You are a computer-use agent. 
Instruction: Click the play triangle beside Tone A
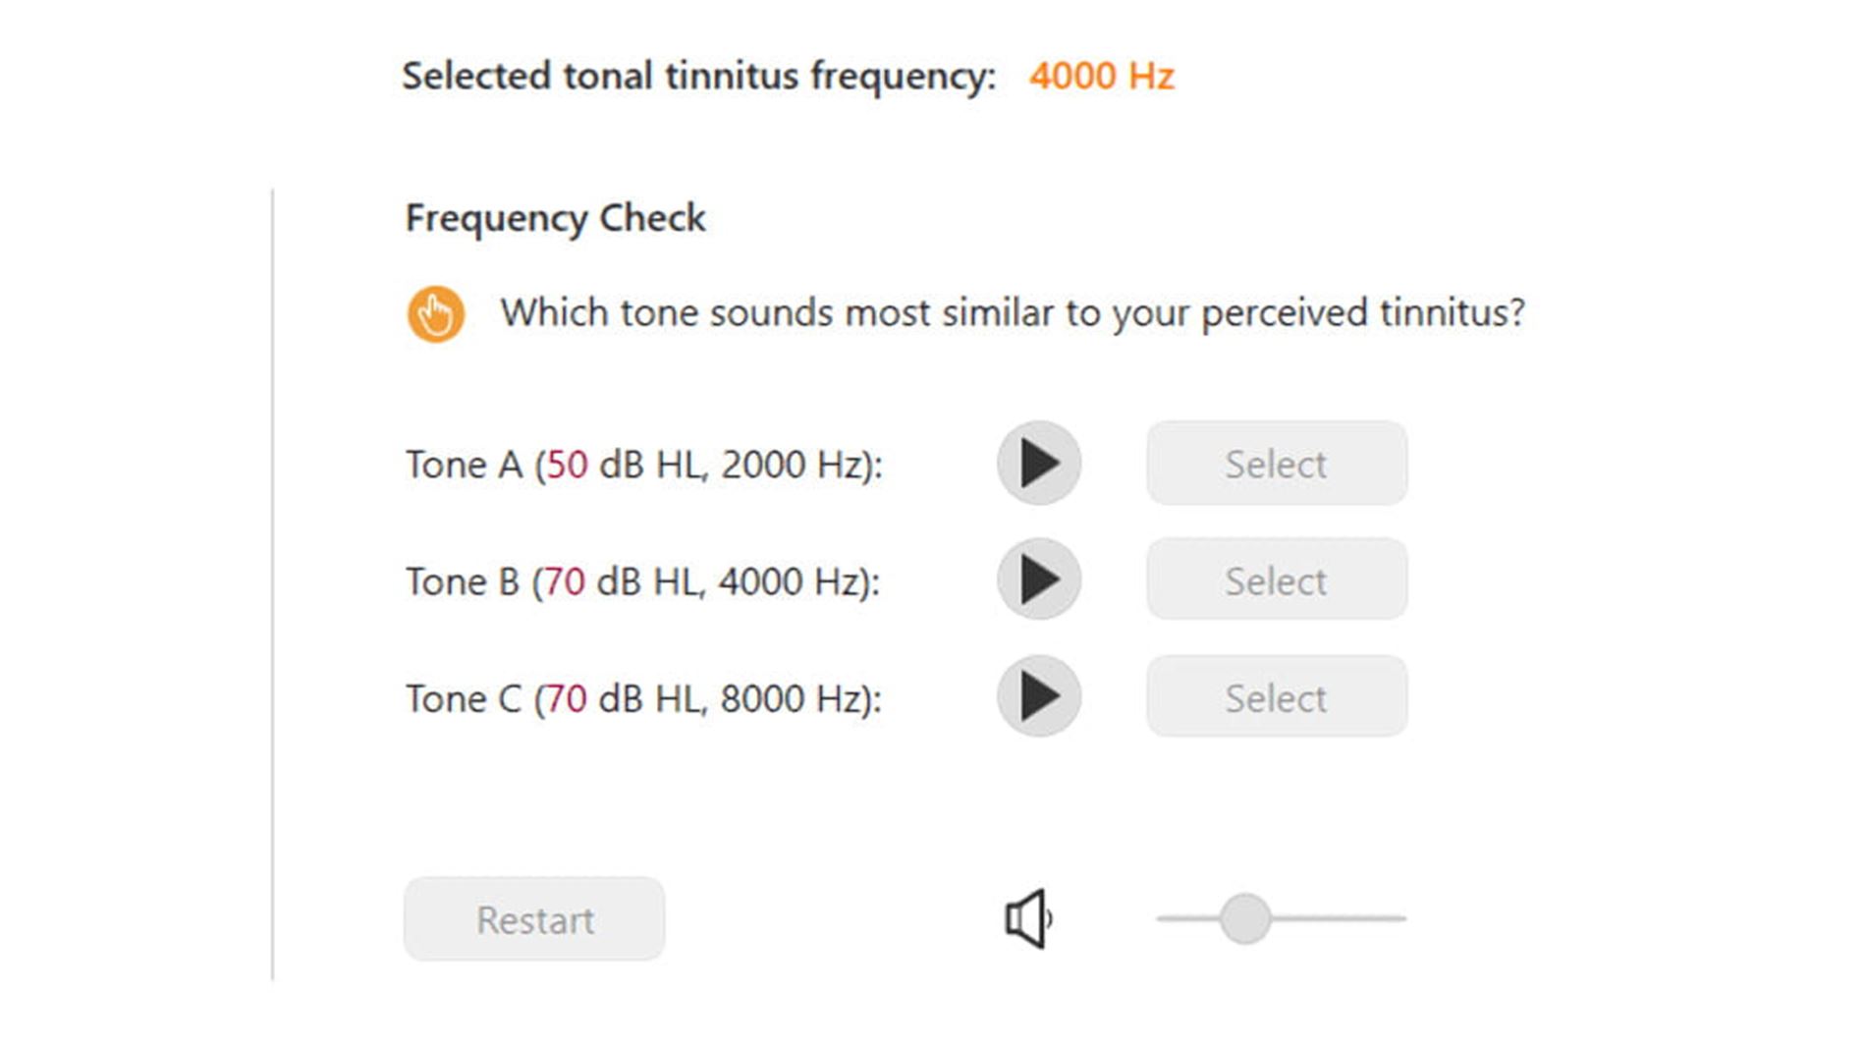point(1038,464)
